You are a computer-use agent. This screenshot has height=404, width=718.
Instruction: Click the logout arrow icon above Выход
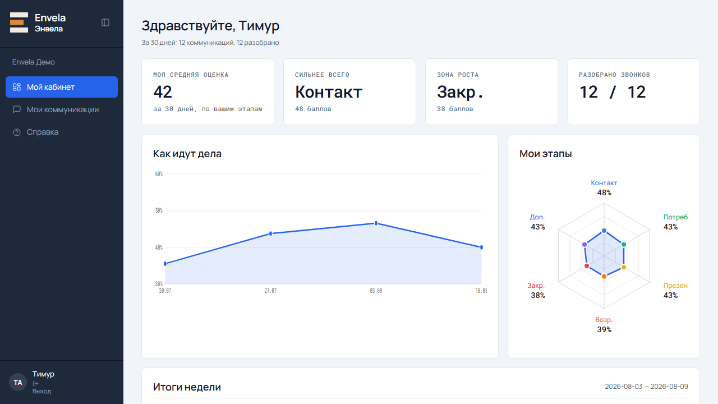coord(35,383)
